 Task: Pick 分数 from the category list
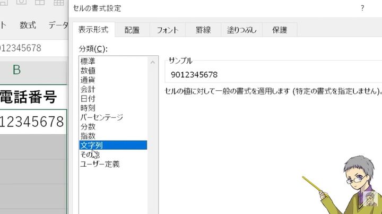tap(114, 127)
